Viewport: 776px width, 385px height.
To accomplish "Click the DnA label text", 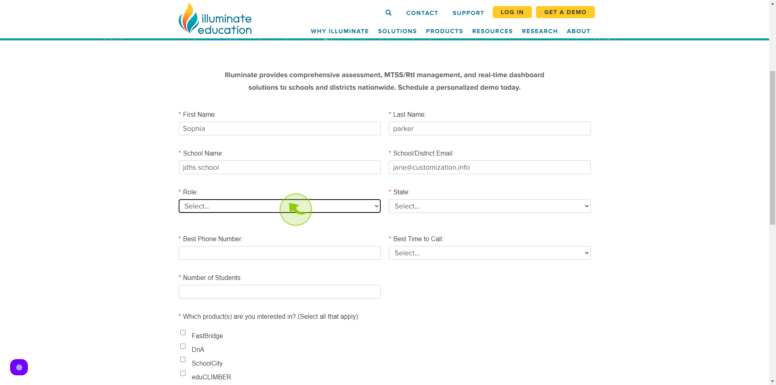I will tap(198, 349).
